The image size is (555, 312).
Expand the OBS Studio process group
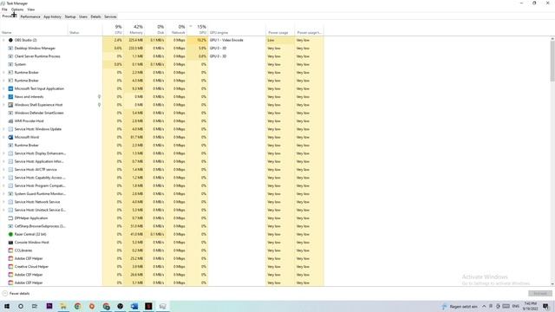(3, 40)
